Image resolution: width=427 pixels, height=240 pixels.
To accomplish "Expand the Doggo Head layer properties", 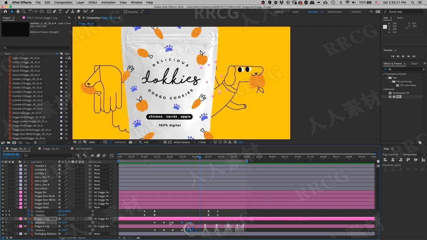I will point(17,203).
